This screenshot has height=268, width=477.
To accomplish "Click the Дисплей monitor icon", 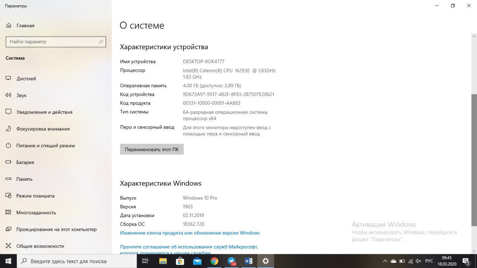I will (9, 79).
